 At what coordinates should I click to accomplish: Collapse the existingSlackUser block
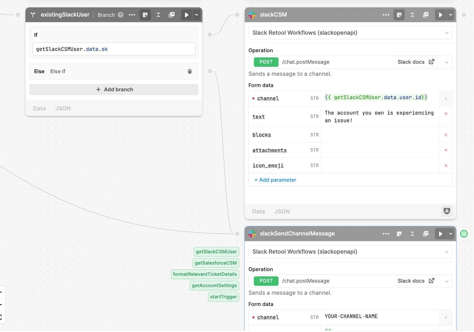[x=158, y=15]
